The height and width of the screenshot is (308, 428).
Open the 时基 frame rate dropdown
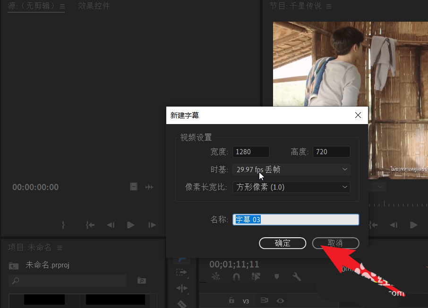(x=291, y=169)
